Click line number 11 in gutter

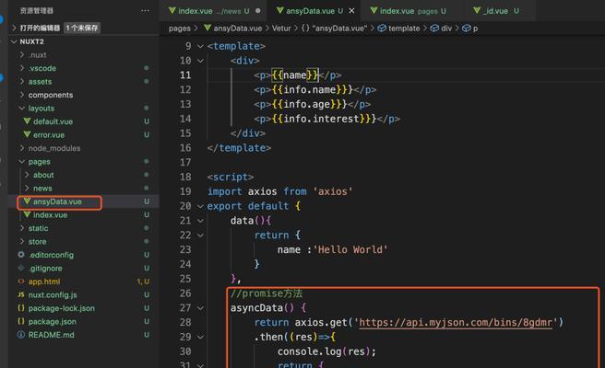(x=185, y=75)
